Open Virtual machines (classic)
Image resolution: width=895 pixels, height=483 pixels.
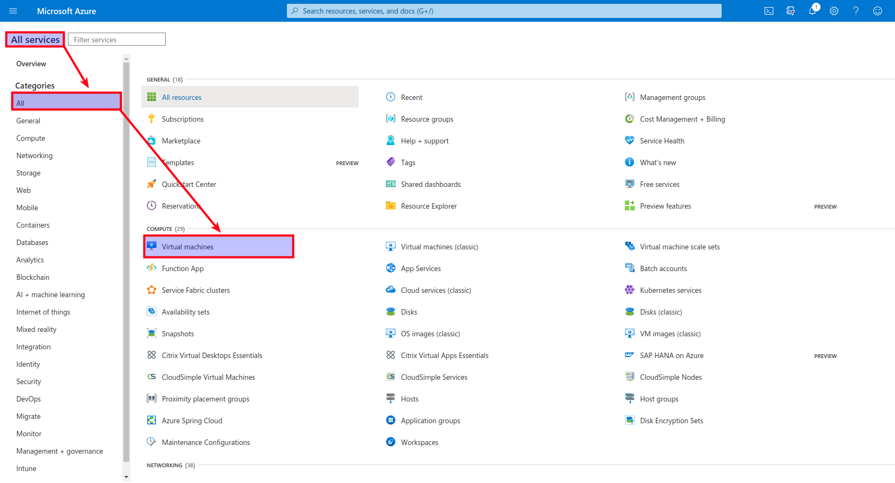(x=440, y=247)
